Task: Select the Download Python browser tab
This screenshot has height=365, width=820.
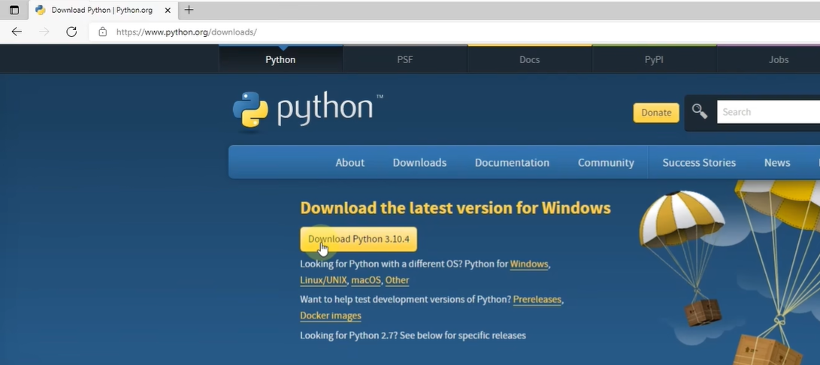Action: 104,10
